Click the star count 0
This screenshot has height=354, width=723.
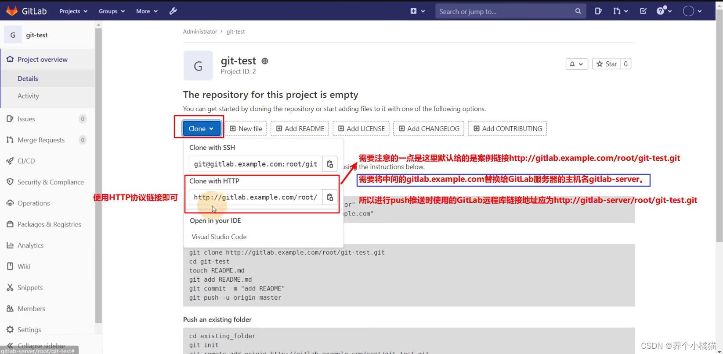[x=626, y=64]
